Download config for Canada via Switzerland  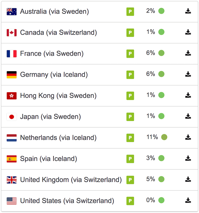tap(188, 32)
